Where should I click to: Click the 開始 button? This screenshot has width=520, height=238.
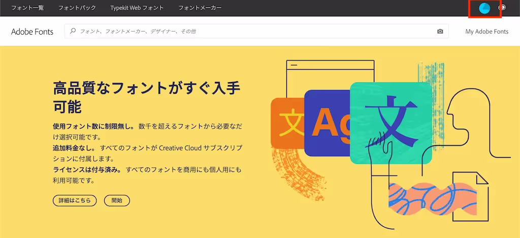coord(117,200)
